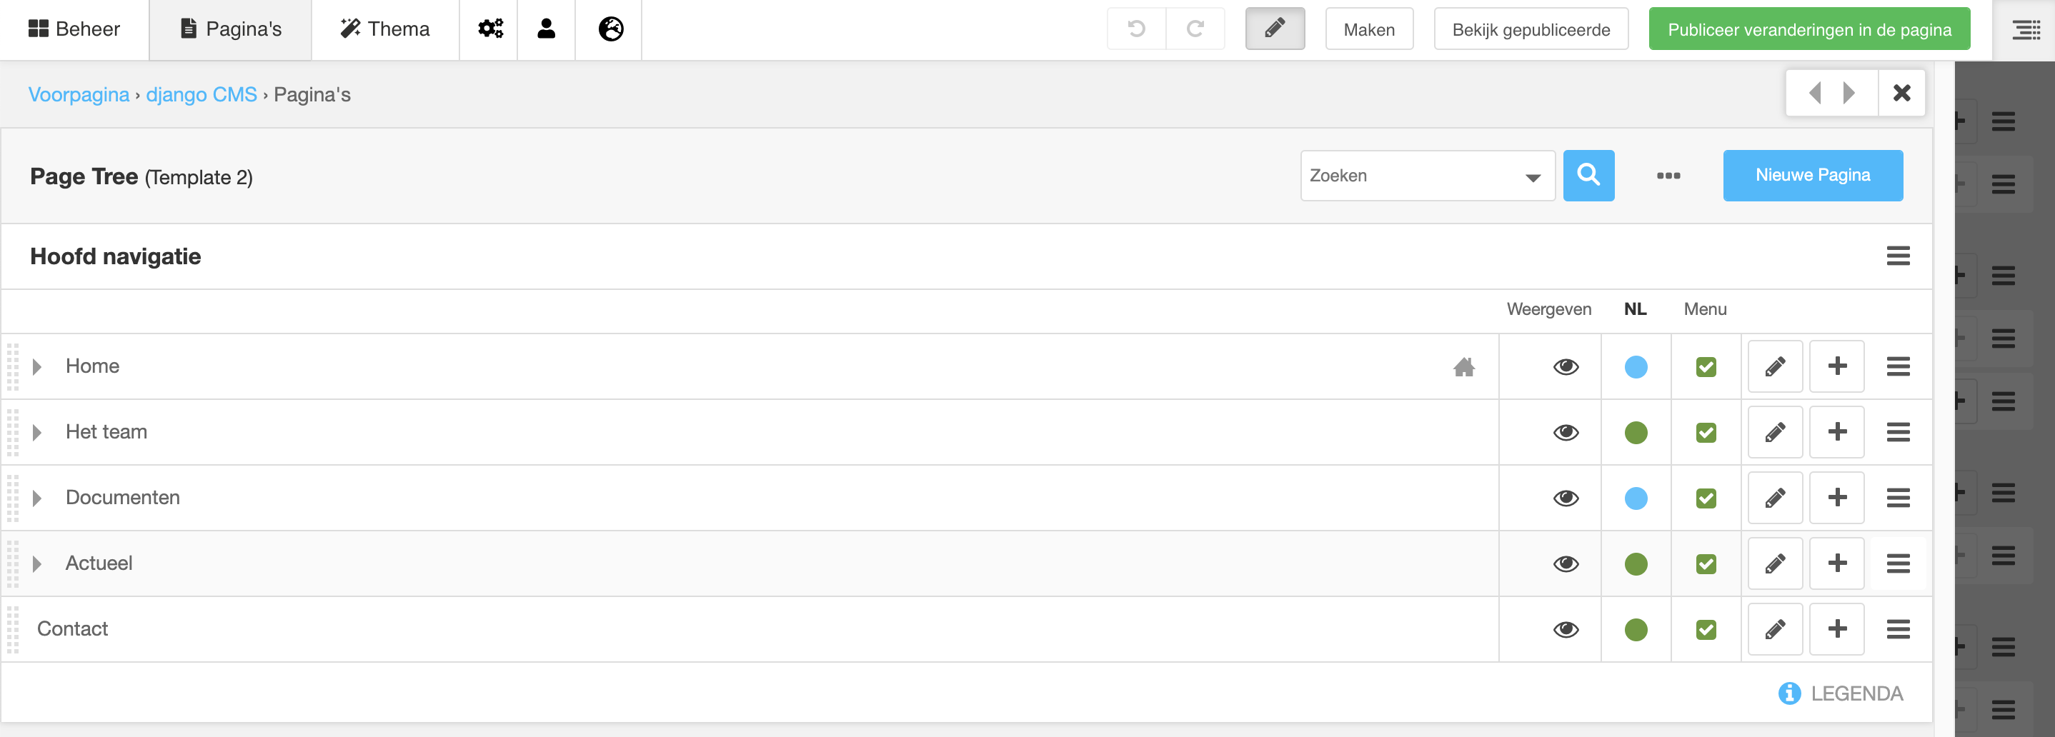This screenshot has width=2055, height=737.
Task: Open the Zoeken search dropdown arrow
Action: click(x=1533, y=177)
